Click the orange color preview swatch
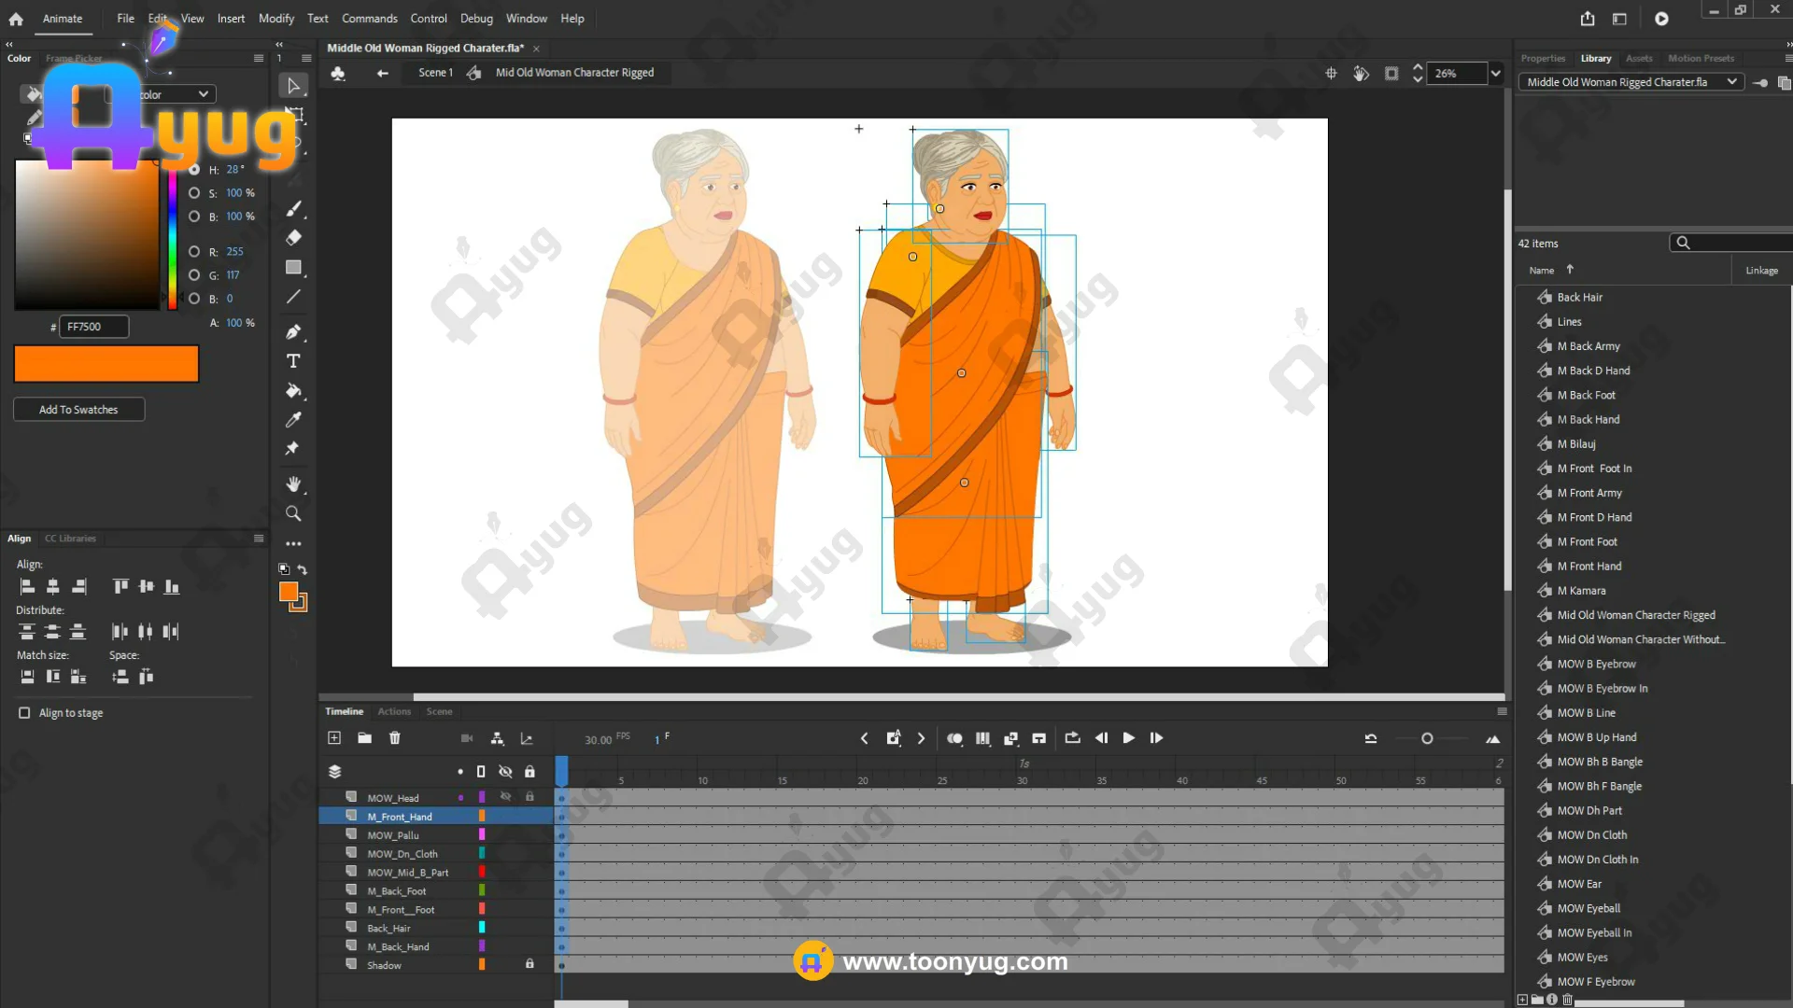Image resolution: width=1793 pixels, height=1008 pixels. pyautogui.click(x=106, y=364)
